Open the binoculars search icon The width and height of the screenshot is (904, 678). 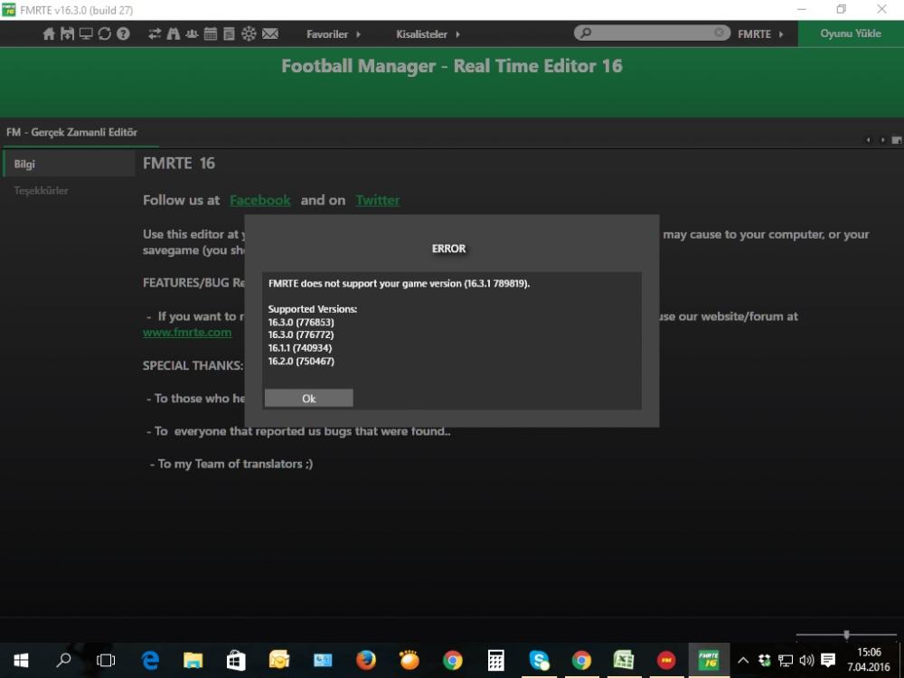pos(174,34)
